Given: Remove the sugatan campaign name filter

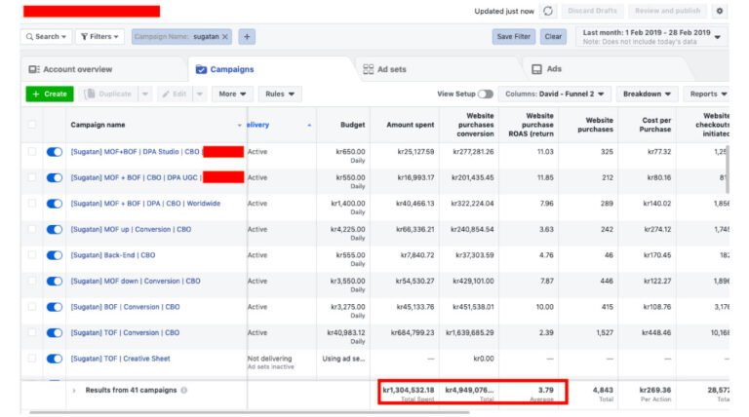Looking at the screenshot, I should pos(226,36).
